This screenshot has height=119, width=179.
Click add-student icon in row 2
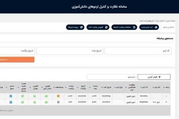point(46,102)
